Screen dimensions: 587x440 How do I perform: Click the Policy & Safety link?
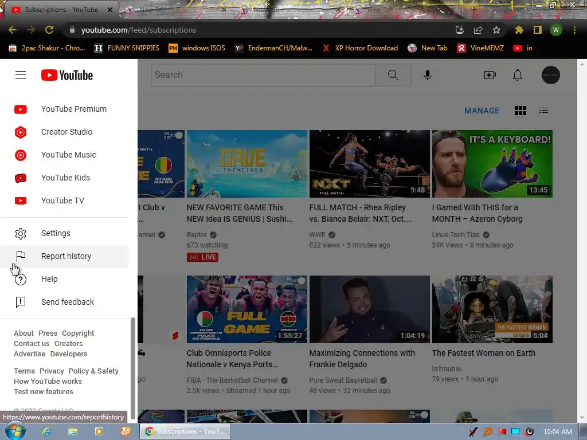click(93, 371)
